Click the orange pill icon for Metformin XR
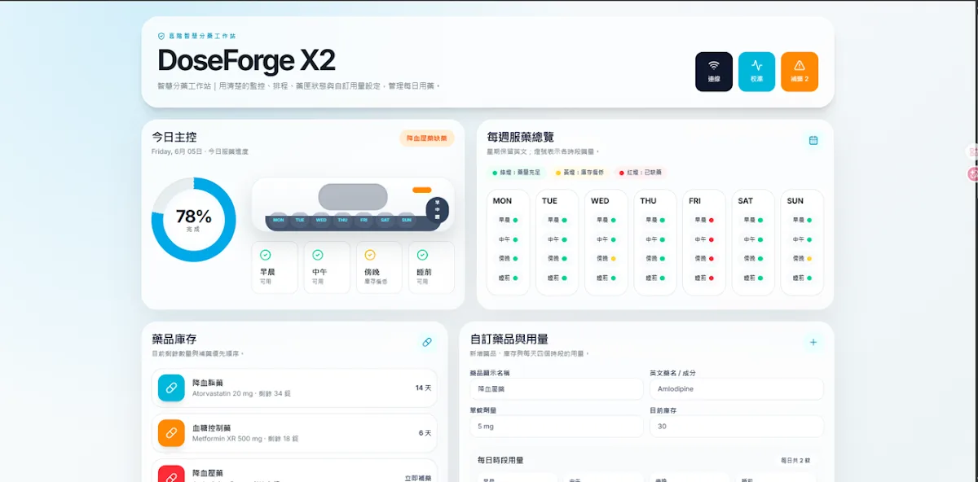The image size is (978, 482). (x=171, y=433)
